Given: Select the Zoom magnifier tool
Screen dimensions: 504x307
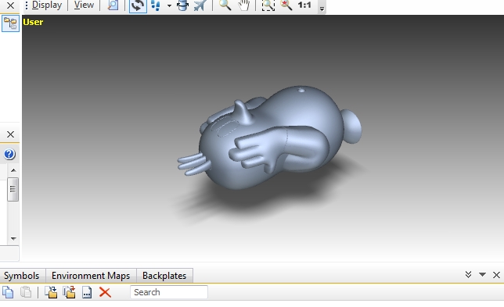Looking at the screenshot, I should click(x=225, y=5).
